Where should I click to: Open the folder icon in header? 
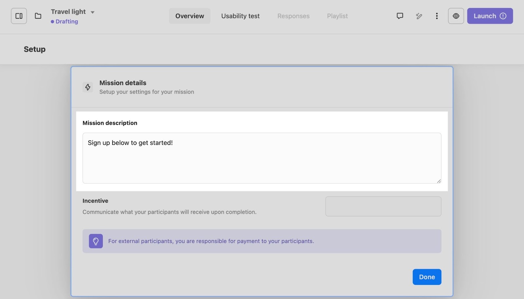pos(38,16)
